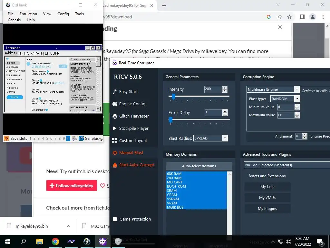The height and width of the screenshot is (248, 330).
Task: Enable the Game Protection checkbox
Action: tap(115, 219)
